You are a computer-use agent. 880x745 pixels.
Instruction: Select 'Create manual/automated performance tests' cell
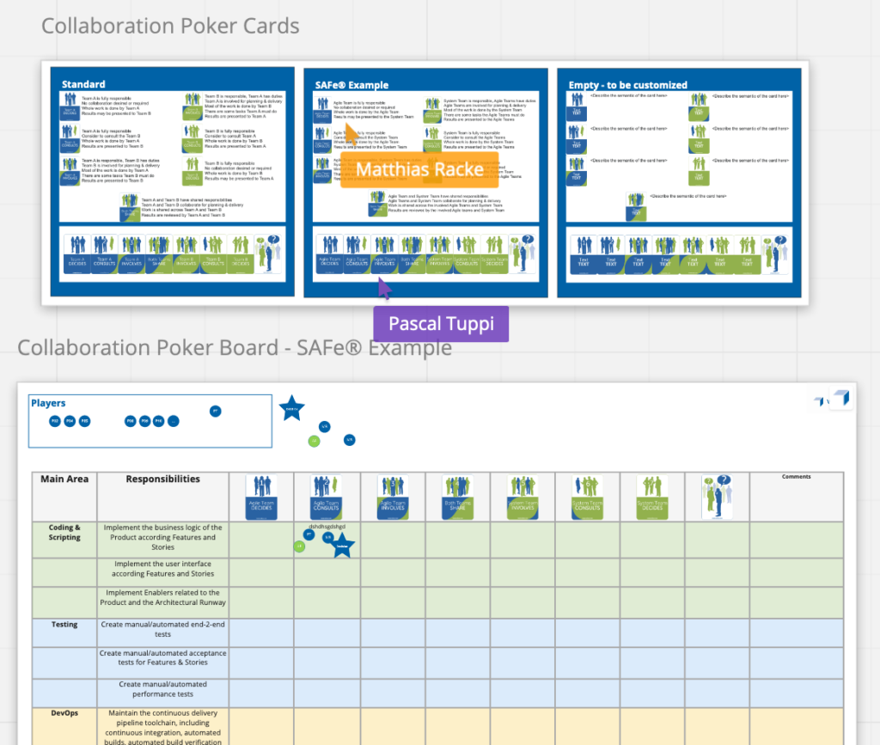[x=162, y=693]
